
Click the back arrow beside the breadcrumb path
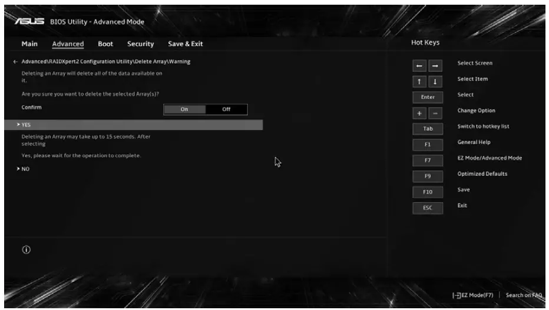pyautogui.click(x=15, y=62)
